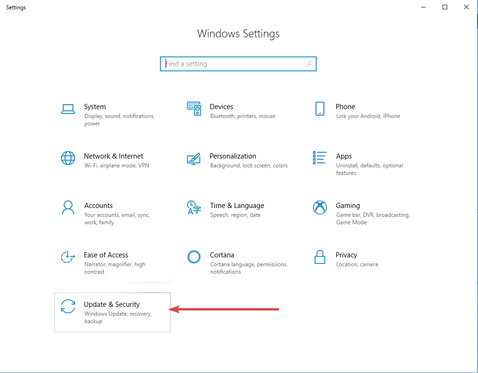478x373 pixels.
Task: Click 'Wi-Fi, airplane mode, VPN' text
Action: click(x=117, y=166)
